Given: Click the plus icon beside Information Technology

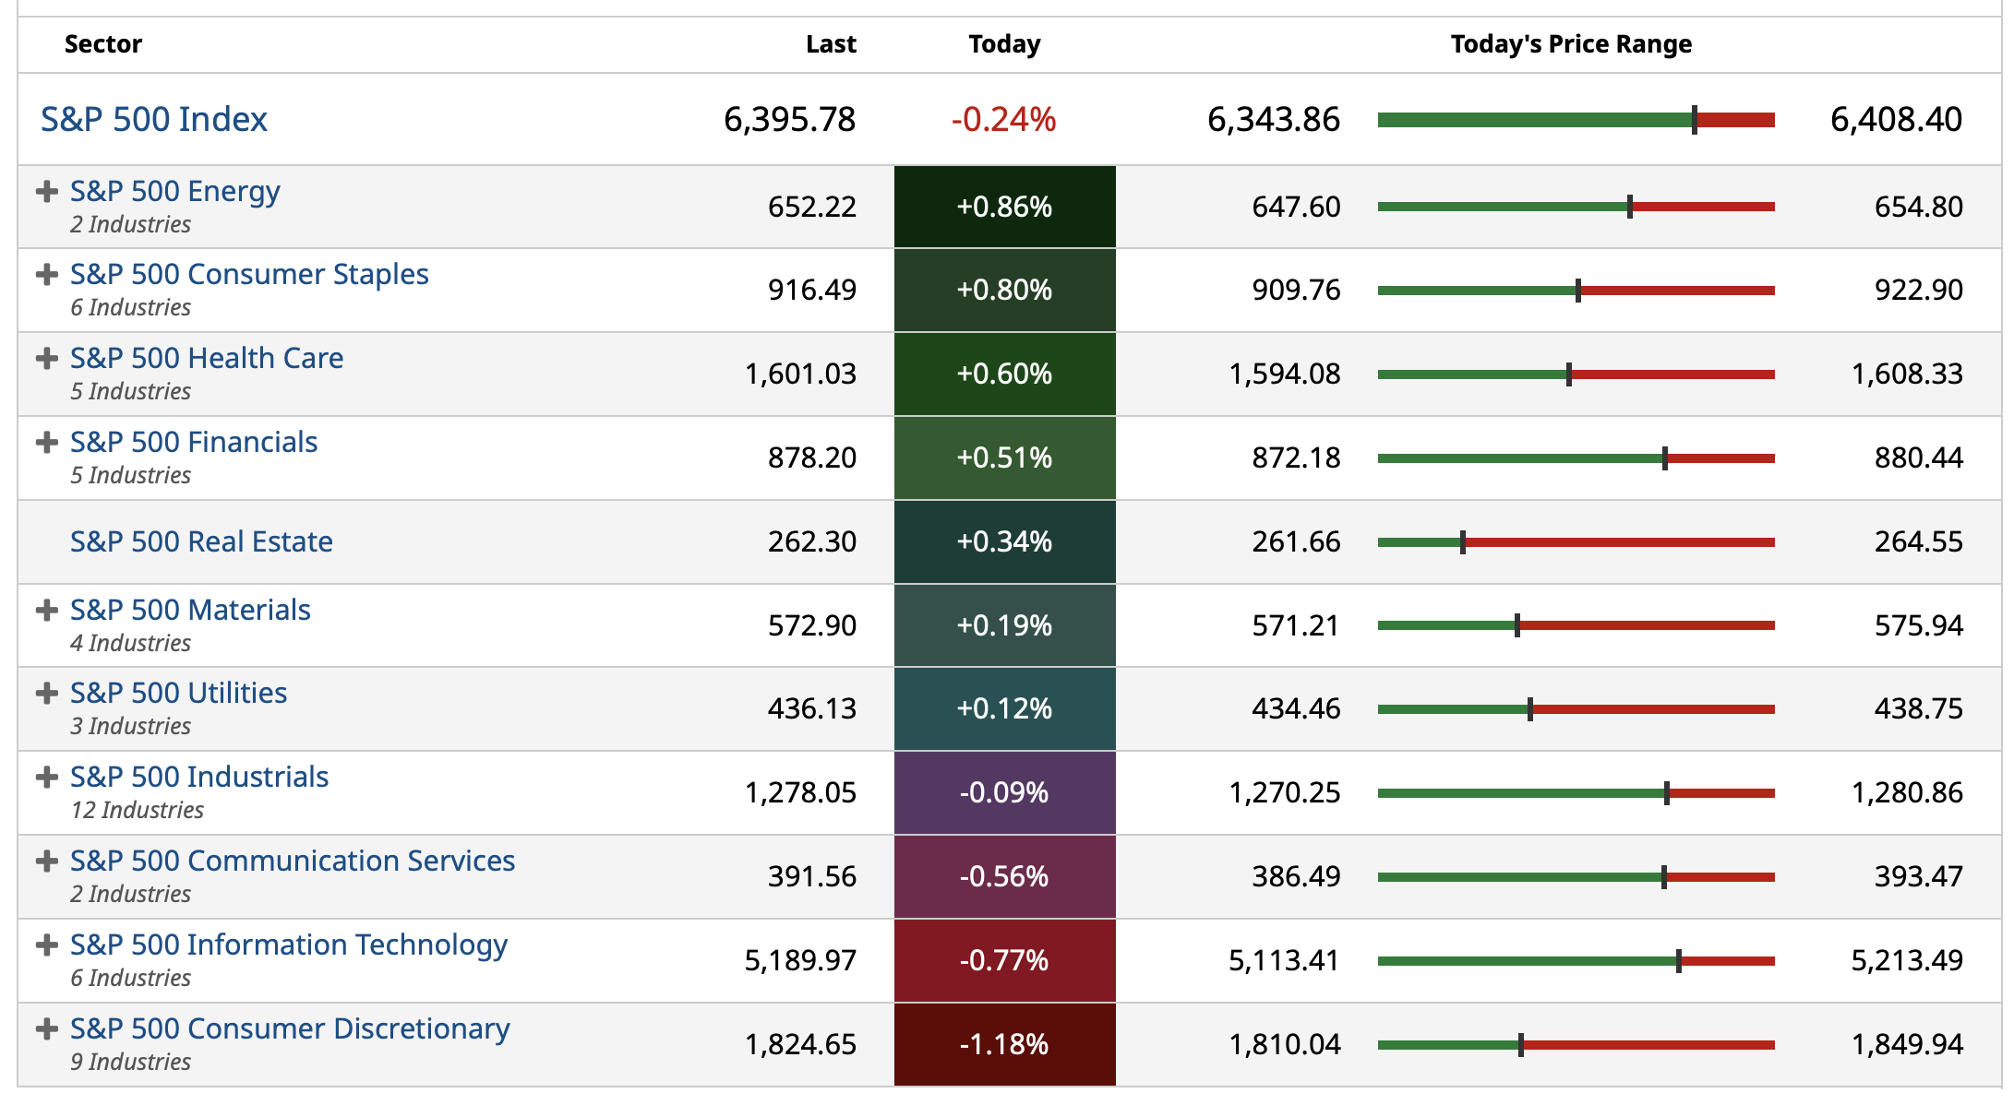Looking at the screenshot, I should (46, 945).
